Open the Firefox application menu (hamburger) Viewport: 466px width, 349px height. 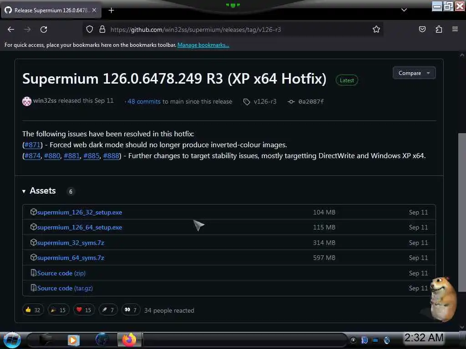click(x=455, y=29)
